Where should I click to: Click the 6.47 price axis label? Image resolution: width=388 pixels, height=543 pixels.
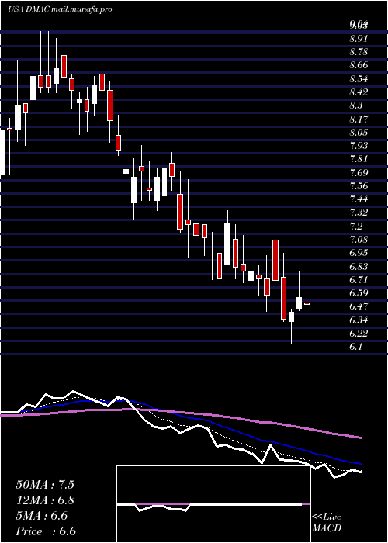pos(359,306)
